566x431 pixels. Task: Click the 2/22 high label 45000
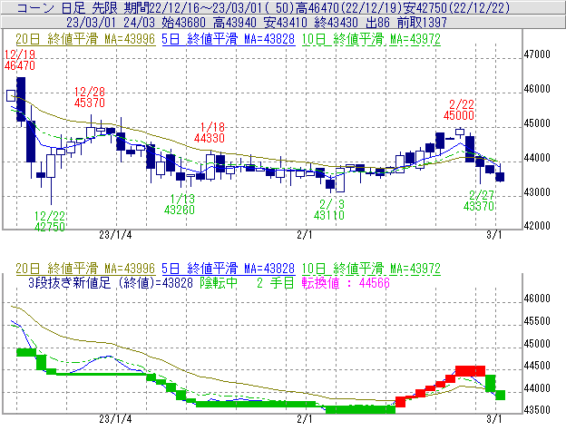point(459,115)
